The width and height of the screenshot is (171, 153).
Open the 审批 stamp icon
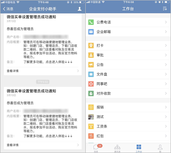click(91, 55)
